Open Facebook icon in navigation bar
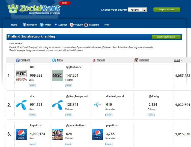This screenshot has height=147, width=191. pyautogui.click(x=25, y=25)
